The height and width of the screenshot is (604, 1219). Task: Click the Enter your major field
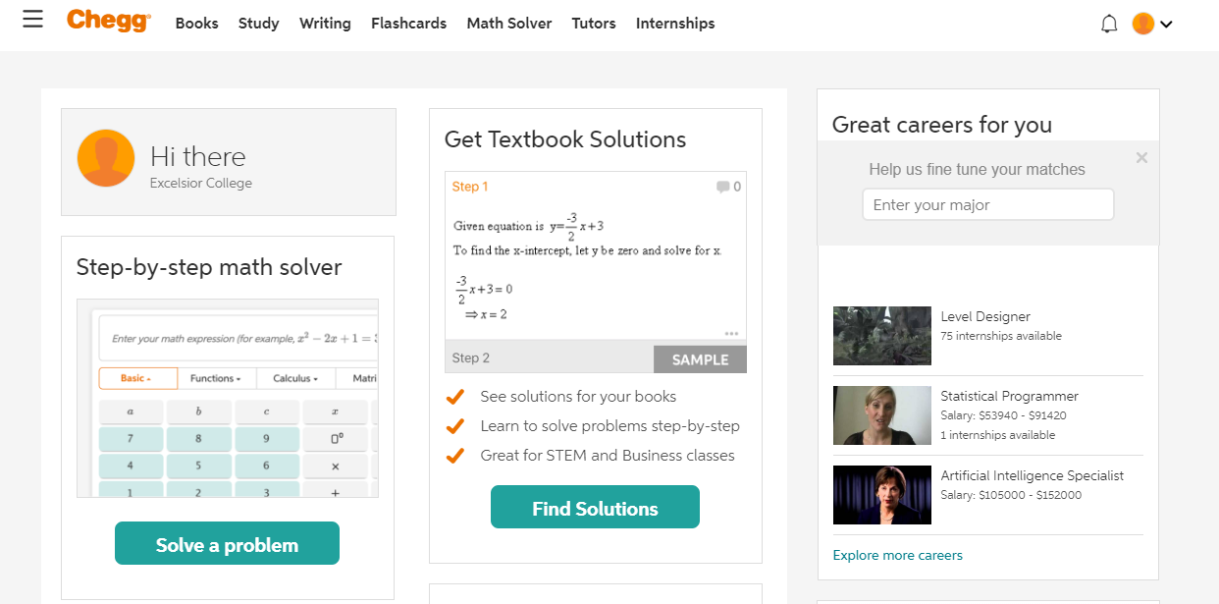[x=988, y=204]
